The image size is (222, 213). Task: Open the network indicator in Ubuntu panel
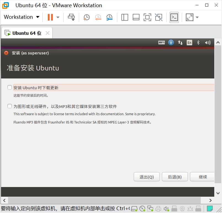click(180, 42)
